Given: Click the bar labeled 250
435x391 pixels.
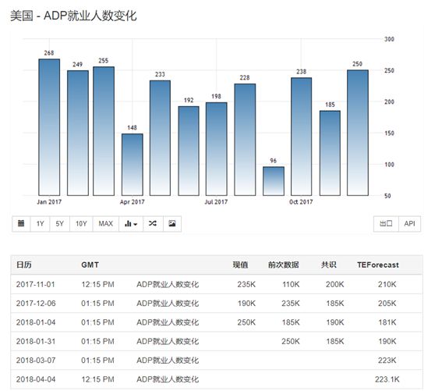Looking at the screenshot, I should coord(358,133).
